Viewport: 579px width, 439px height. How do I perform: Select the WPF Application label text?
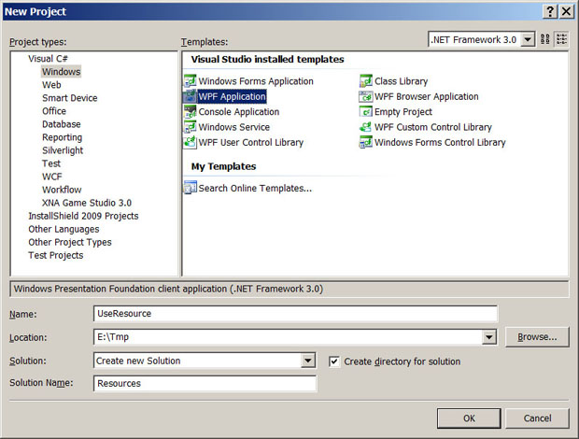coord(232,97)
